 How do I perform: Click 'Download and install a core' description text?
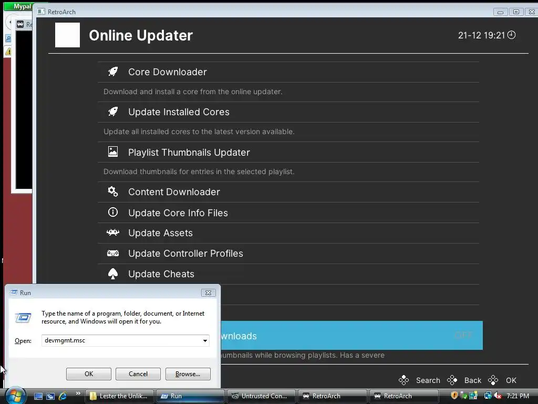193,92
